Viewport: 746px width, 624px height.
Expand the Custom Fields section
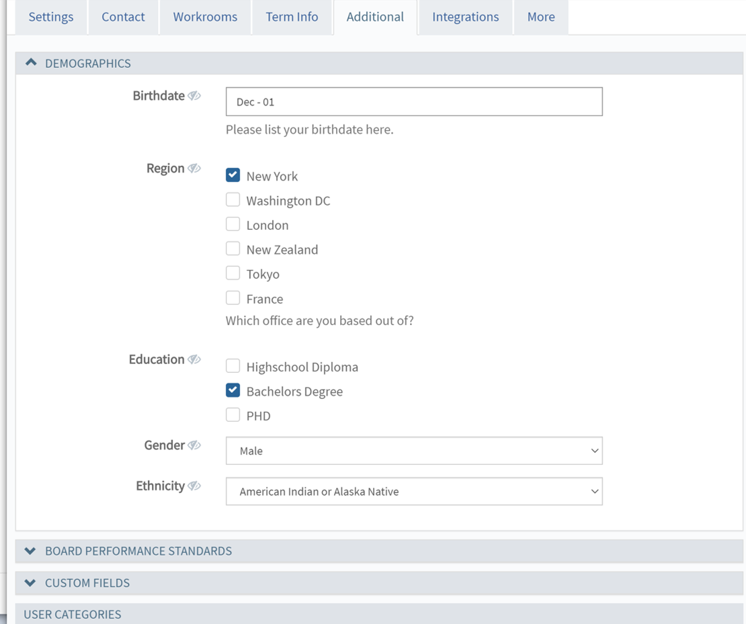(30, 583)
